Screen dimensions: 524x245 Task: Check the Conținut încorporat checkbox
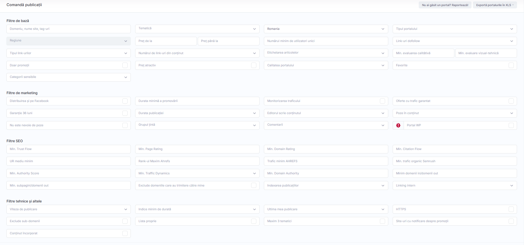coord(125,233)
